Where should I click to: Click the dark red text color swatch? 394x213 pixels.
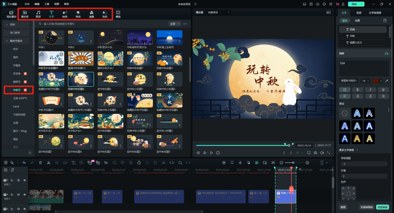point(375,81)
